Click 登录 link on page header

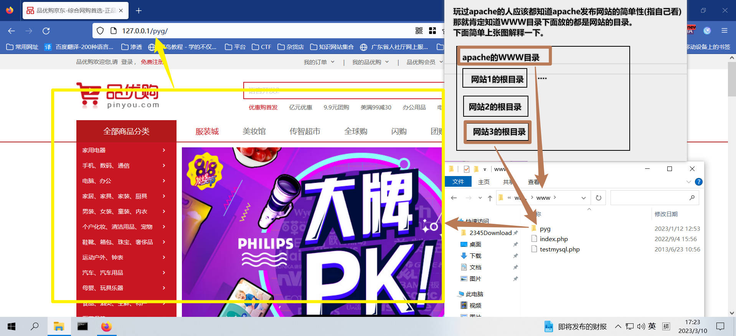(127, 62)
